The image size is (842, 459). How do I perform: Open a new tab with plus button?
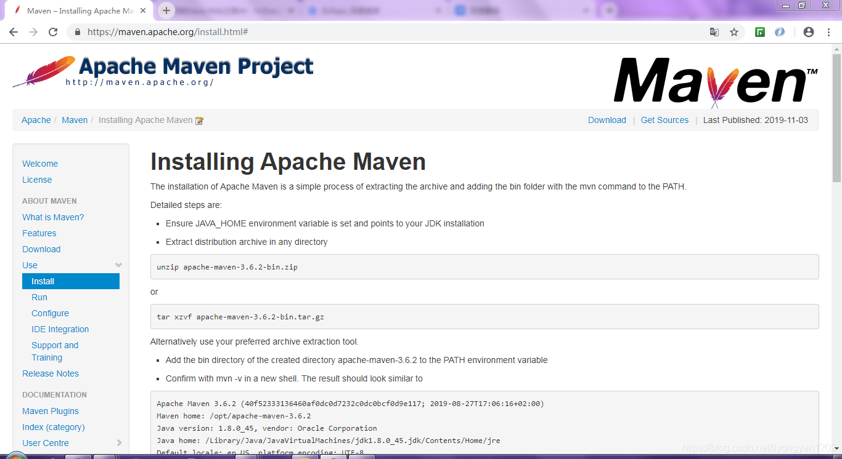click(166, 10)
